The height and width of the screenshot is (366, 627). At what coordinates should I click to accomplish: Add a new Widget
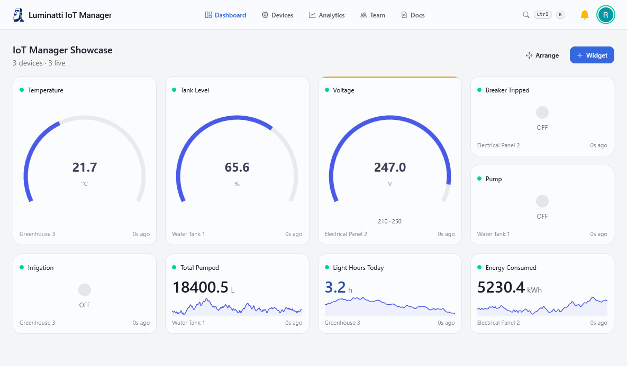pyautogui.click(x=592, y=55)
